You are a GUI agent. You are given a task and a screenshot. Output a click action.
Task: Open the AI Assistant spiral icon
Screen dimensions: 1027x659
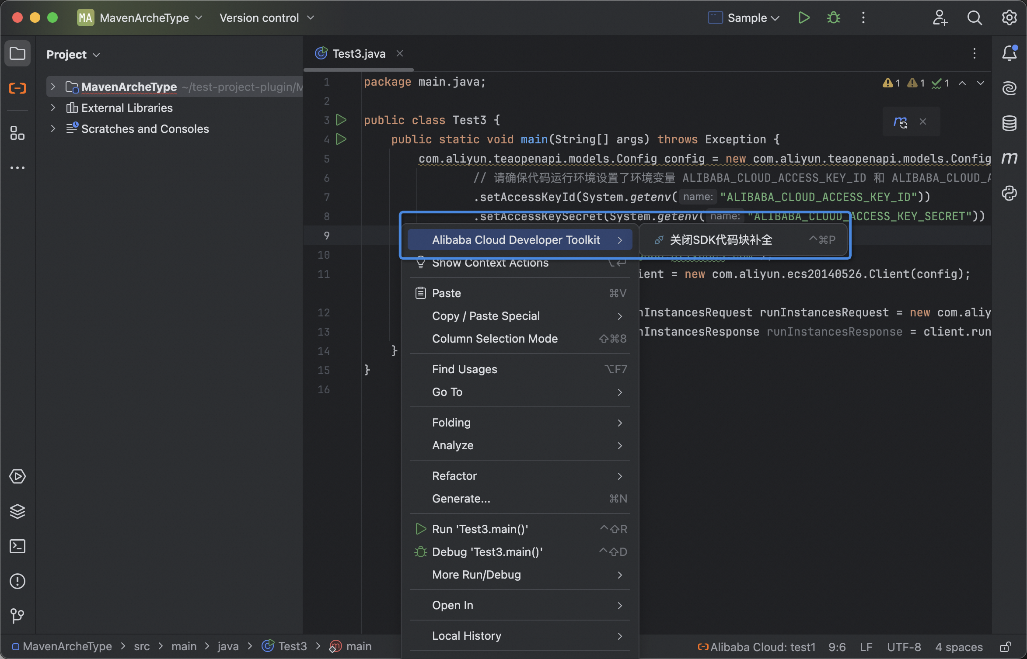[x=1010, y=88]
